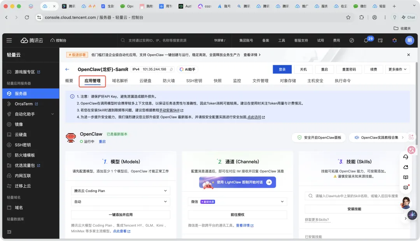Go back using the left arrow
Image resolution: width=420 pixels, height=241 pixels.
click(67, 69)
